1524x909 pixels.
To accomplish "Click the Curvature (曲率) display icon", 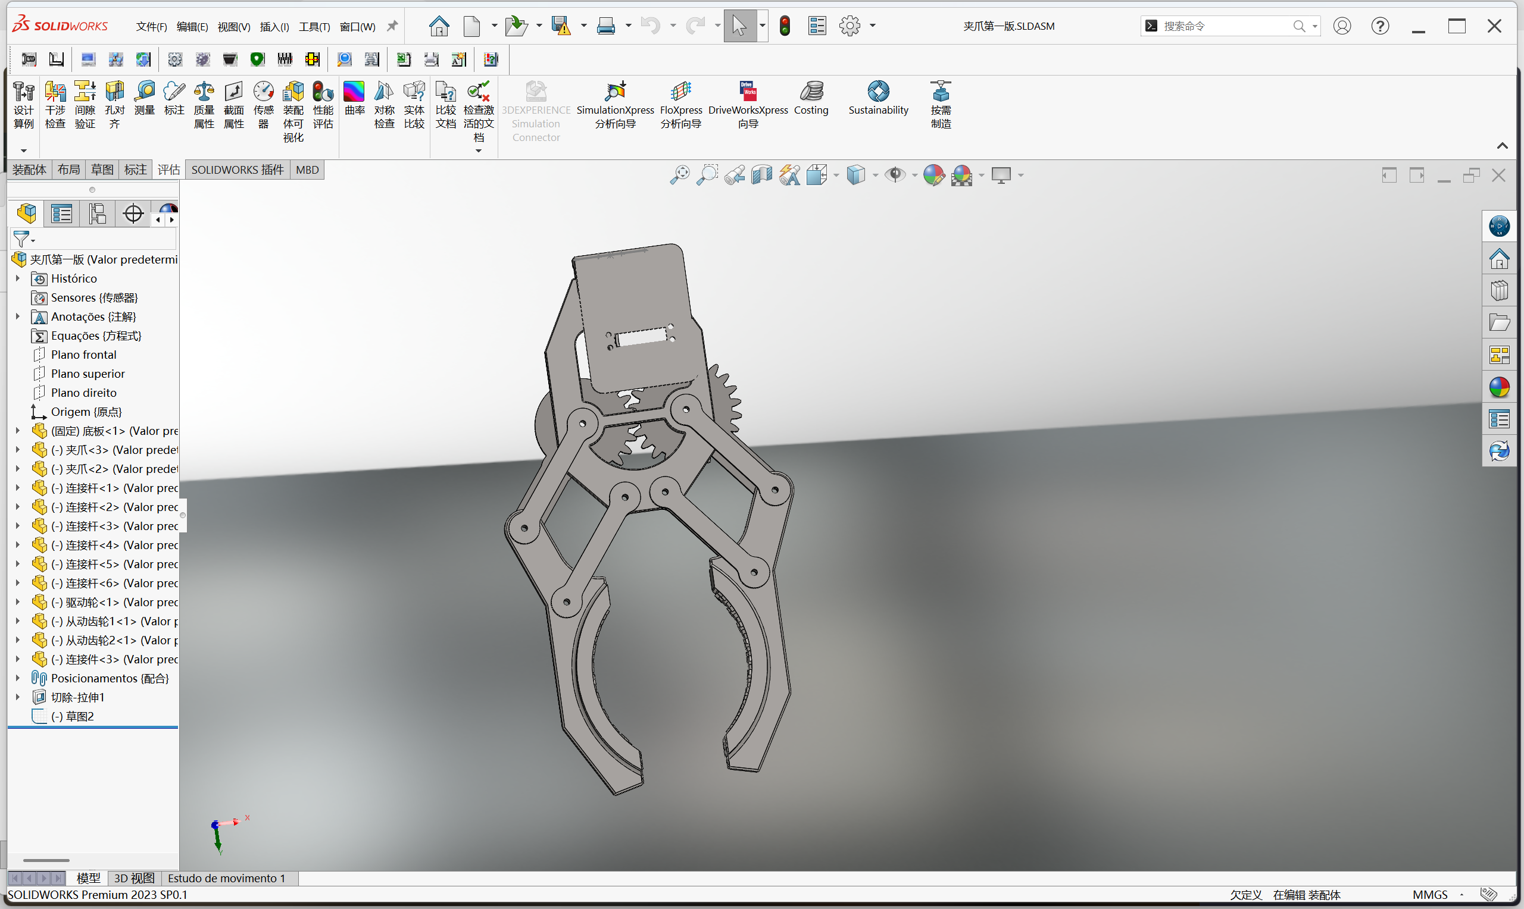I will pos(354,98).
